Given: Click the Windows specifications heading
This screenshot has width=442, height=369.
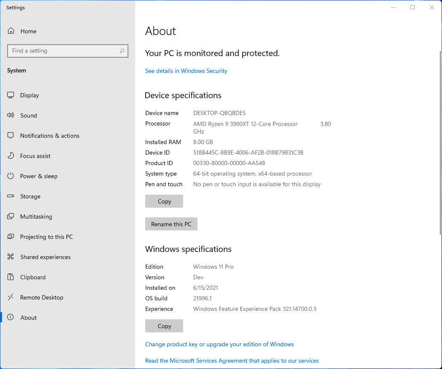Looking at the screenshot, I should [x=188, y=249].
